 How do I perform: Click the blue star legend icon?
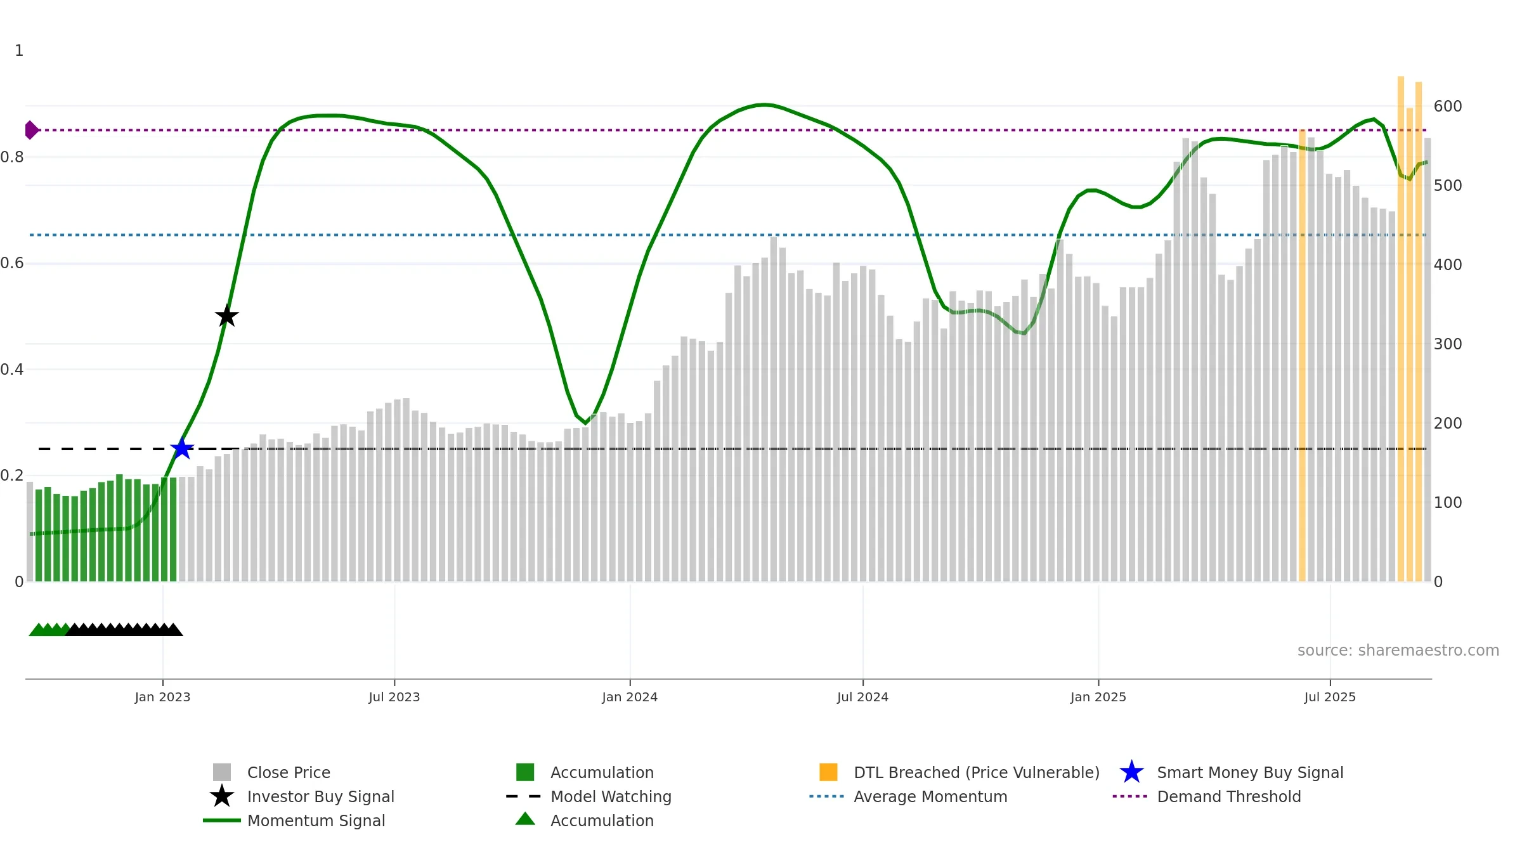coord(1131,772)
